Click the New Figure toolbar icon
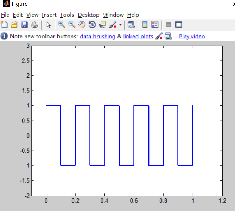 point(4,25)
